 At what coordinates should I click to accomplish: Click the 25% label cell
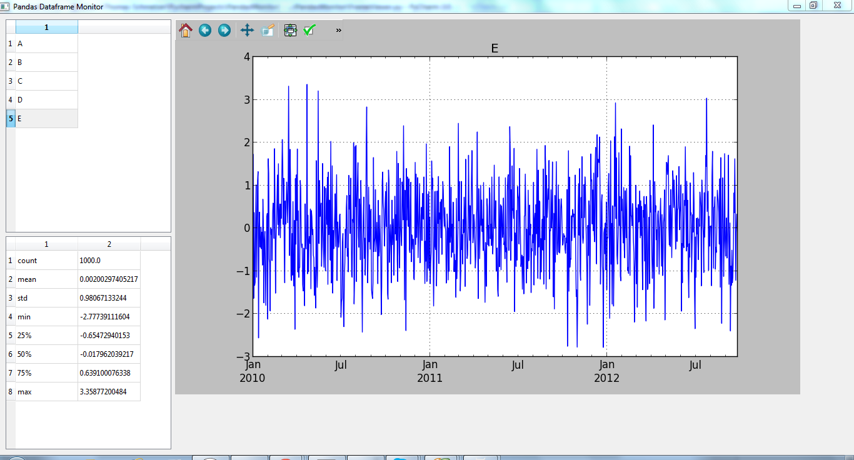(47, 336)
